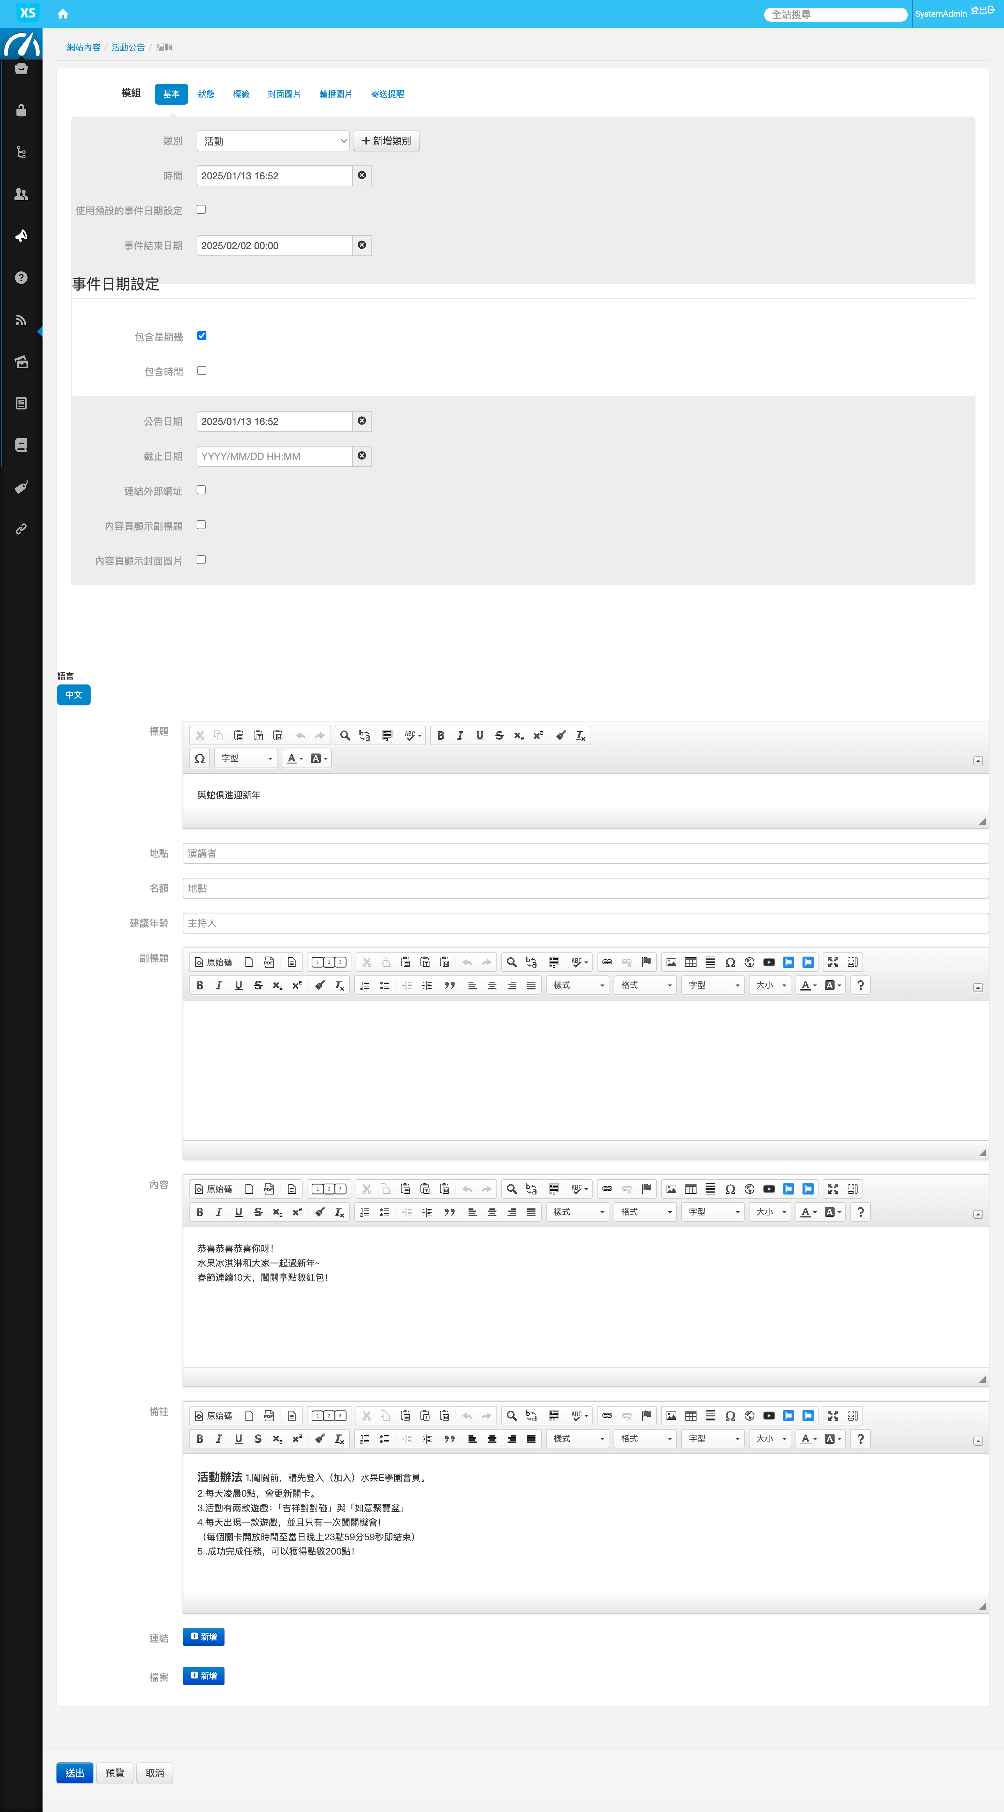Enable 內容頁顯示副標題 checkbox
The height and width of the screenshot is (1812, 1004).
201,525
